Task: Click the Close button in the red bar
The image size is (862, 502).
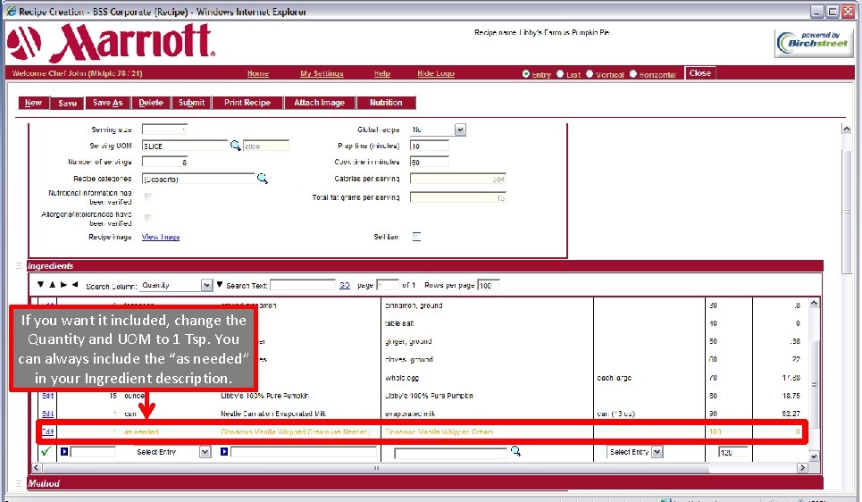Action: (699, 73)
